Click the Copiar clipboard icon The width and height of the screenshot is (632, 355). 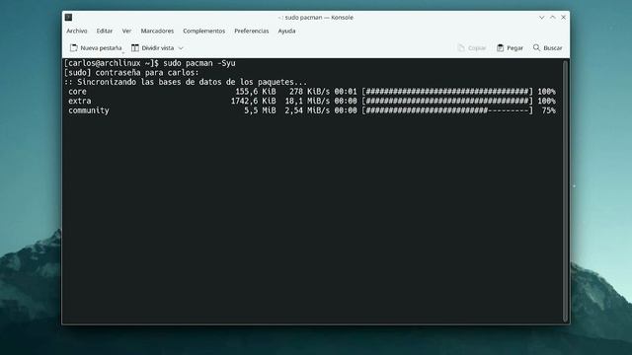tap(461, 48)
